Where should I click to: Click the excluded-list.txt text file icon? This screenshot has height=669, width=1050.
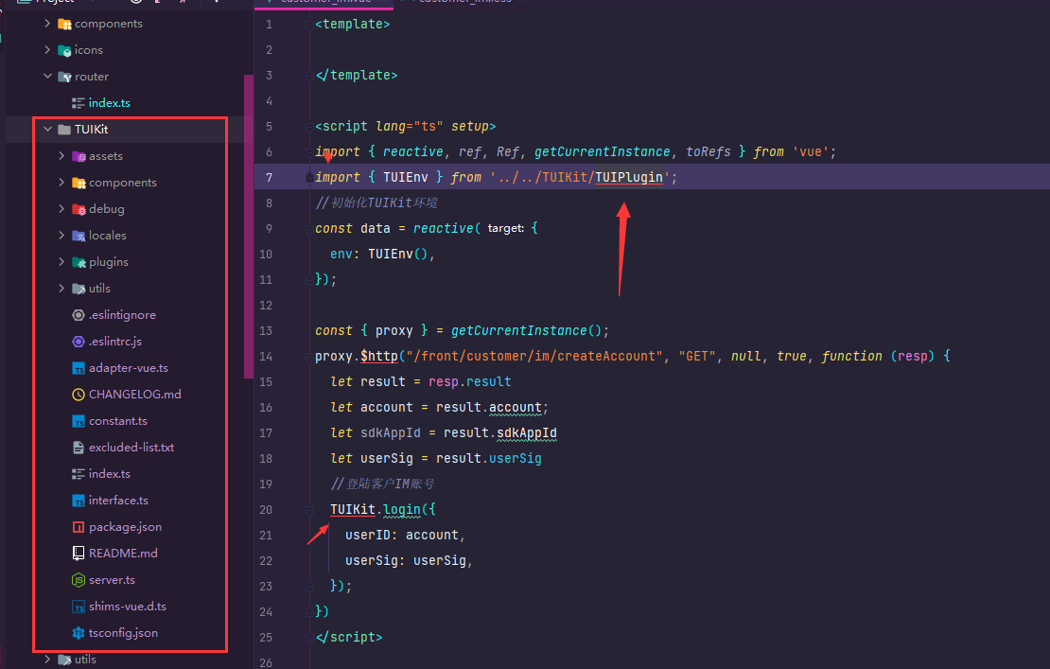(x=79, y=448)
